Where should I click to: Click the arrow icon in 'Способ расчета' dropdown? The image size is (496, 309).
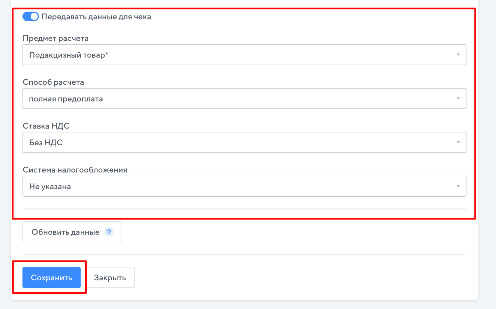(458, 99)
